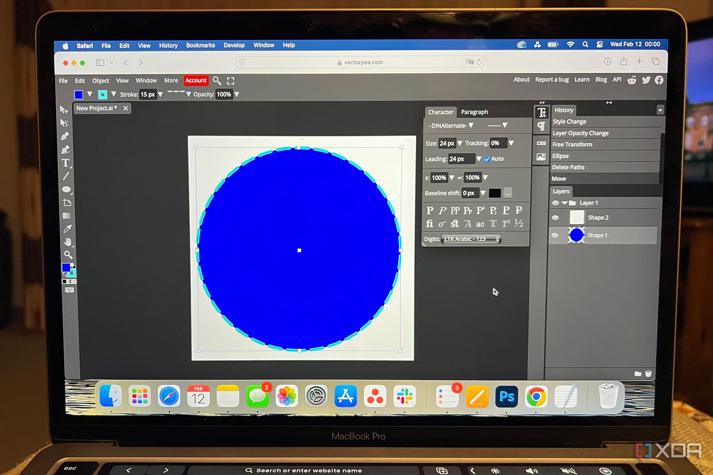Click the Baseline shift value field
713x475 pixels.
point(470,193)
